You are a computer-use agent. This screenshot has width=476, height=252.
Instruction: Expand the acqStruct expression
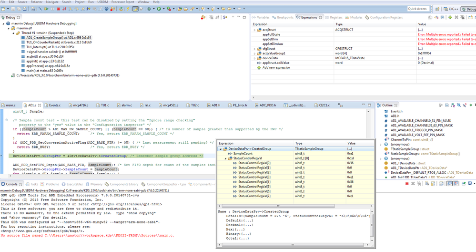(x=254, y=30)
